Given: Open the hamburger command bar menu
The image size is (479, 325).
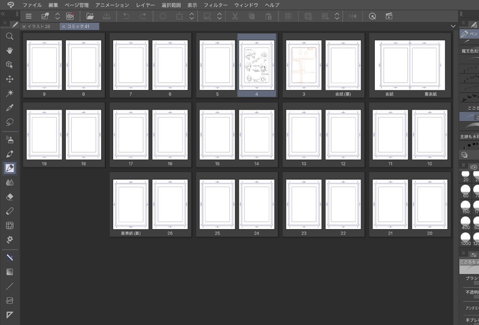Looking at the screenshot, I should point(28,16).
